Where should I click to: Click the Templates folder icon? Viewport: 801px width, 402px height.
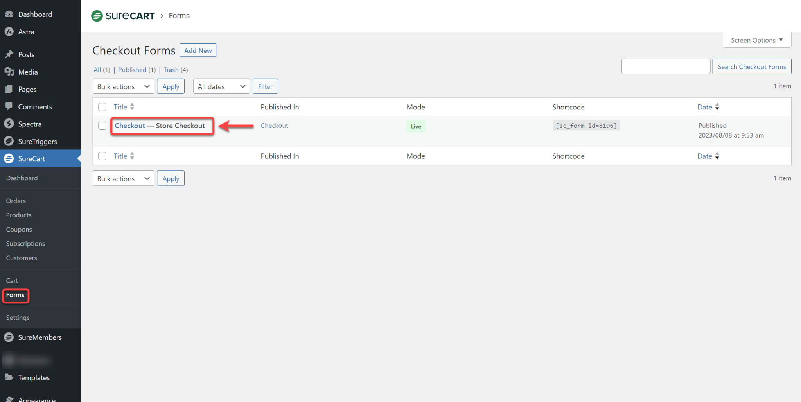[9, 377]
